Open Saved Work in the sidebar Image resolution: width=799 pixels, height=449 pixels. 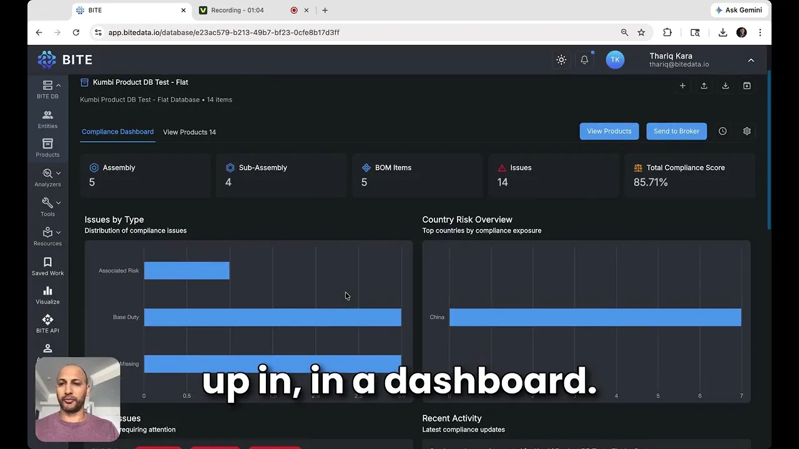(47, 266)
